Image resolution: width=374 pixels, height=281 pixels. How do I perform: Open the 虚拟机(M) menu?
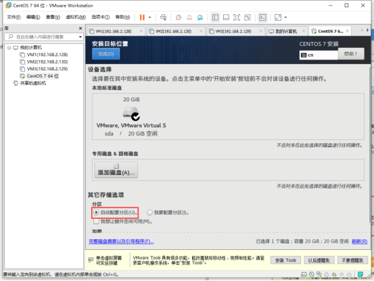click(76, 17)
